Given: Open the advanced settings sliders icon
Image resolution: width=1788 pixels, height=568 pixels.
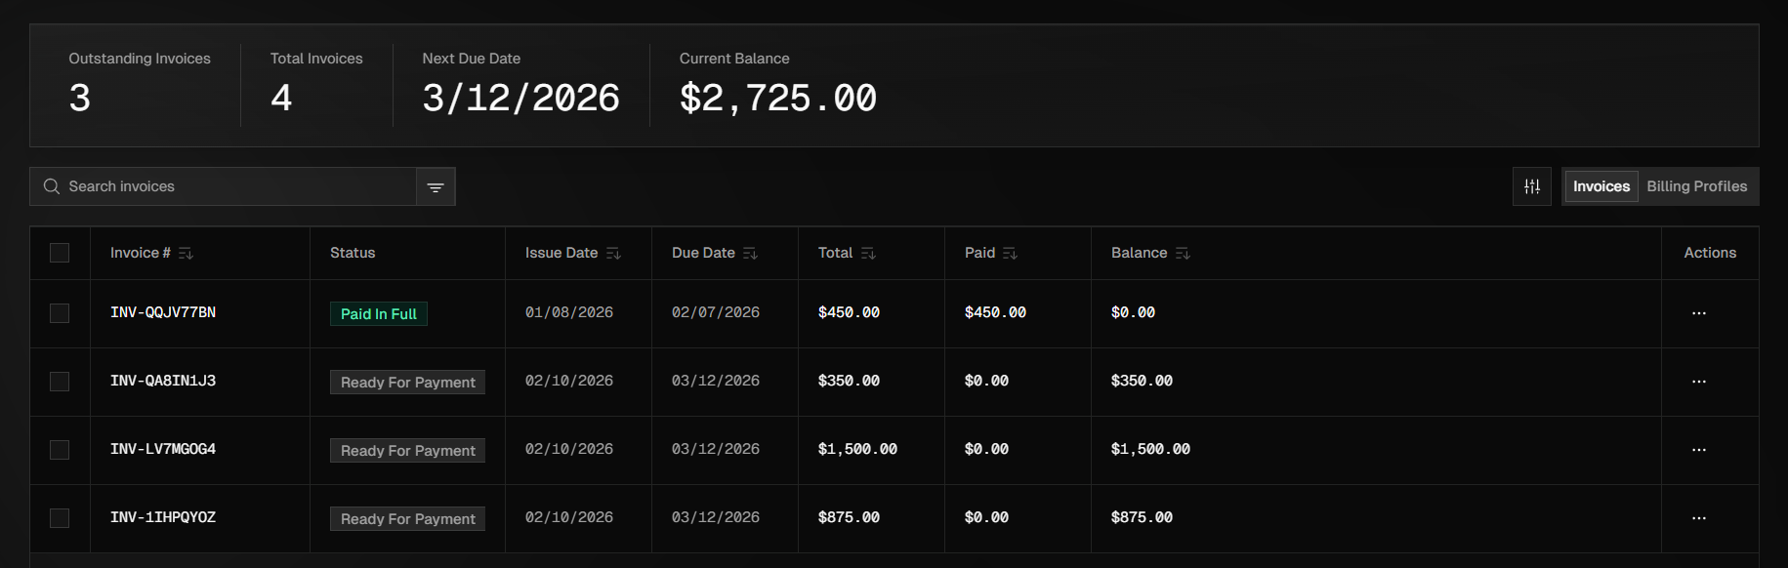Looking at the screenshot, I should pyautogui.click(x=1531, y=185).
